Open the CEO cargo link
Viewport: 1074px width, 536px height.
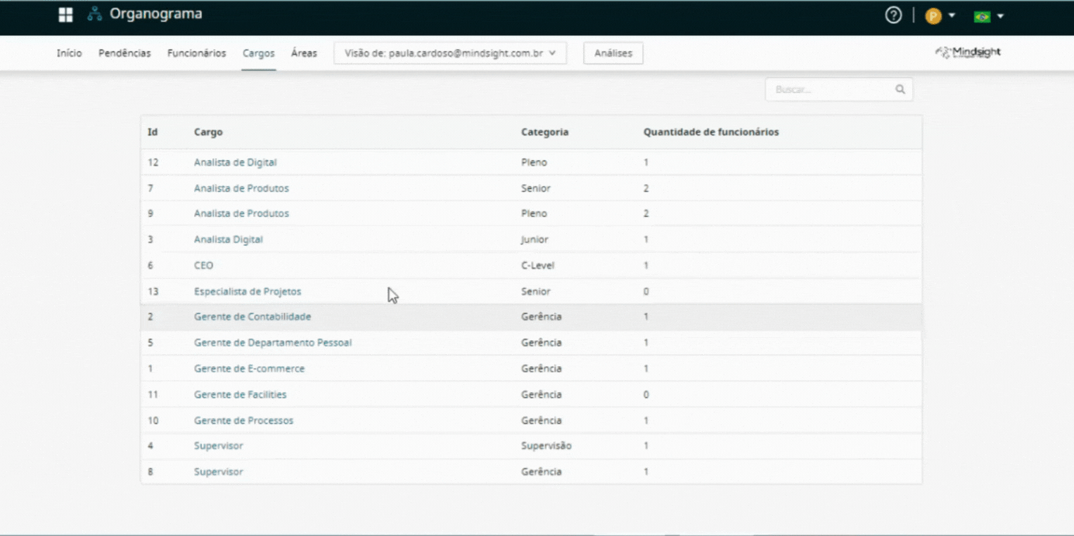(203, 266)
